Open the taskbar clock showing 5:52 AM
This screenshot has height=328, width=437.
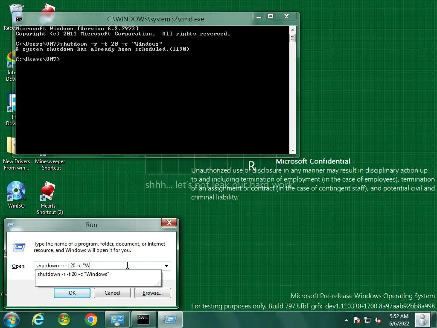click(399, 320)
